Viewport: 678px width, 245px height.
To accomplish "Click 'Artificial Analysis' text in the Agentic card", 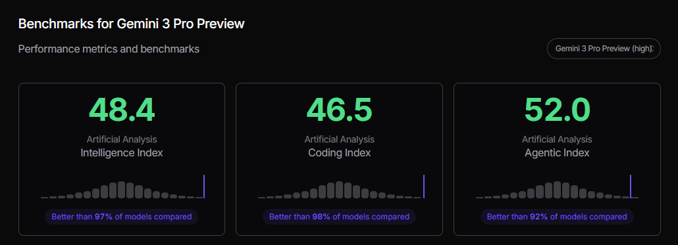I will [x=557, y=139].
